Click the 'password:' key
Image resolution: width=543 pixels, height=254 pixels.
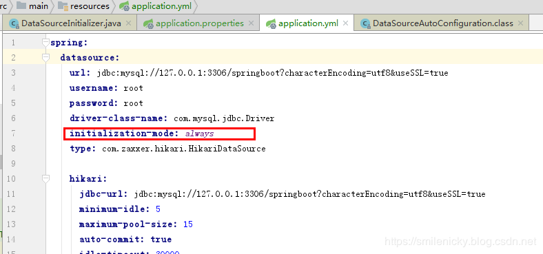click(94, 103)
